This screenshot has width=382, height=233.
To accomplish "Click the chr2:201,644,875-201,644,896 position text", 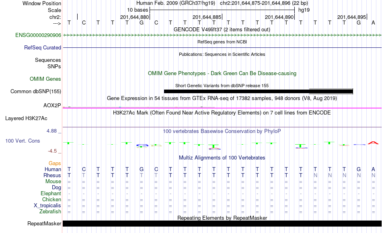I will pyautogui.click(x=264, y=3).
